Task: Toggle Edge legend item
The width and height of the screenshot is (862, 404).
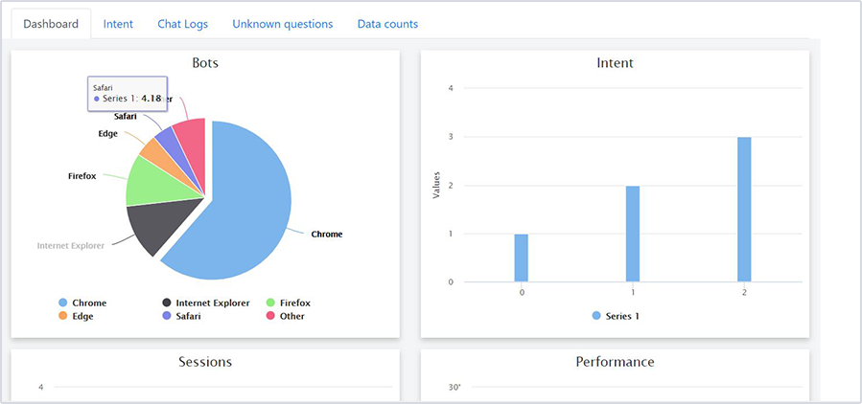Action: [x=82, y=316]
